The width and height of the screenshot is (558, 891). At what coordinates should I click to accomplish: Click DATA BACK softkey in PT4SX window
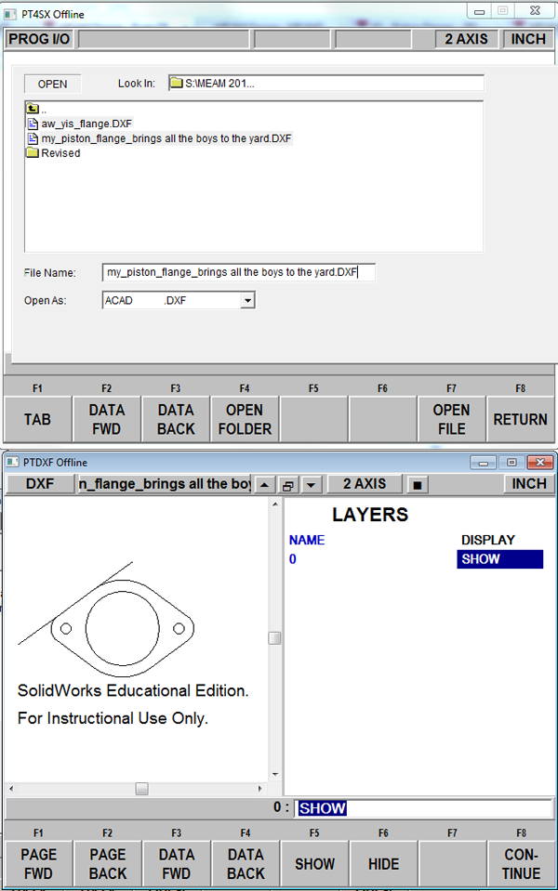click(176, 419)
